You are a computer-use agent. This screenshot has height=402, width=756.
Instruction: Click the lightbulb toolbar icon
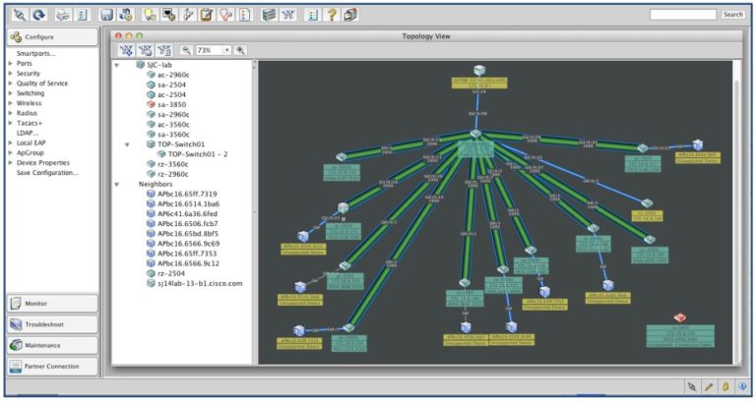[x=150, y=15]
